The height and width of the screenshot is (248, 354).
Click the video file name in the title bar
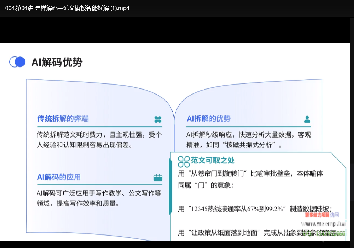[x=67, y=8]
